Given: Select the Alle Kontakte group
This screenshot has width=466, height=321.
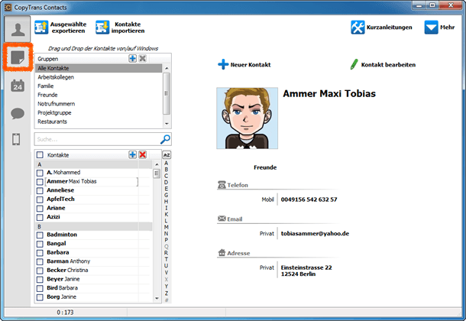Looking at the screenshot, I should pyautogui.click(x=99, y=68).
